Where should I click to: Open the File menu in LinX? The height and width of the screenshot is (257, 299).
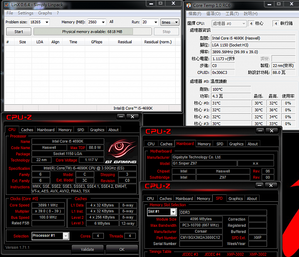[x=10, y=13]
